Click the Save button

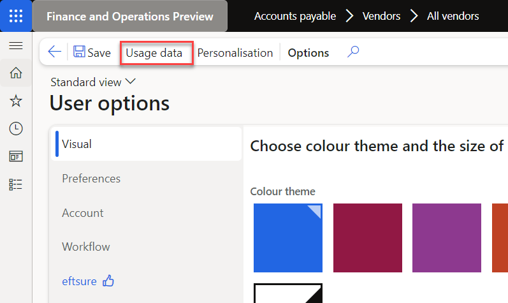click(x=92, y=52)
